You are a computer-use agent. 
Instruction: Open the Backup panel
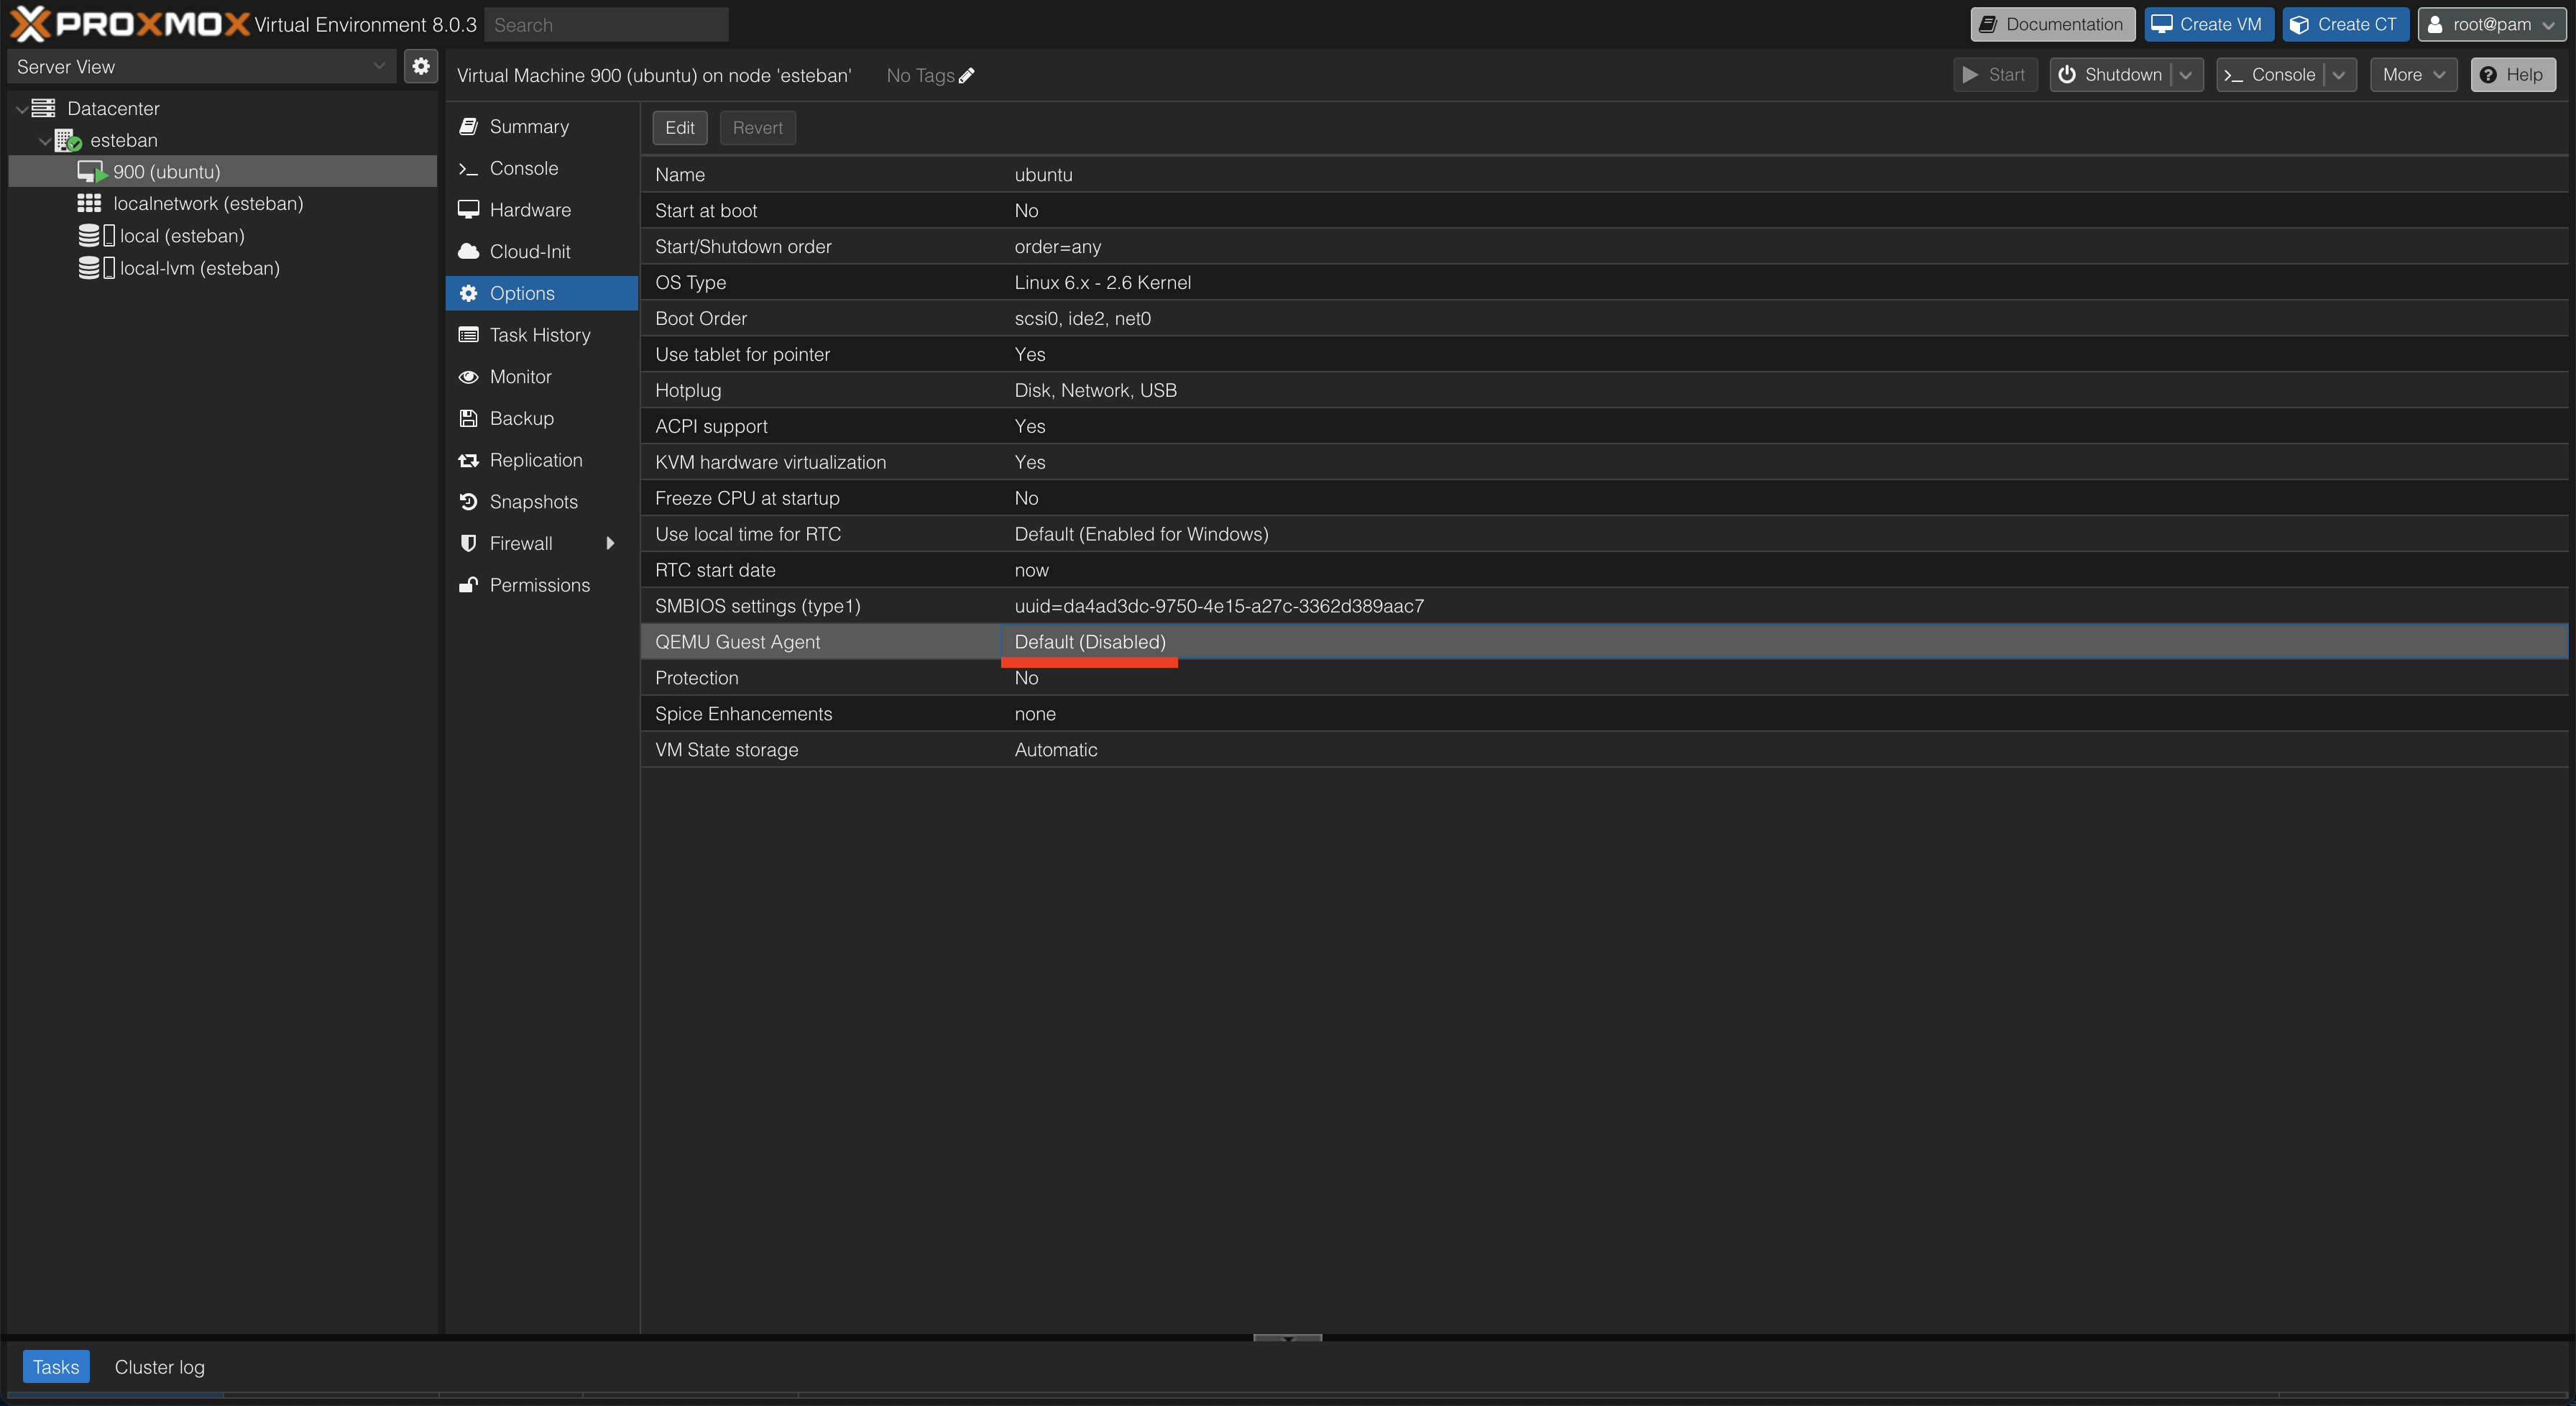tap(542, 418)
